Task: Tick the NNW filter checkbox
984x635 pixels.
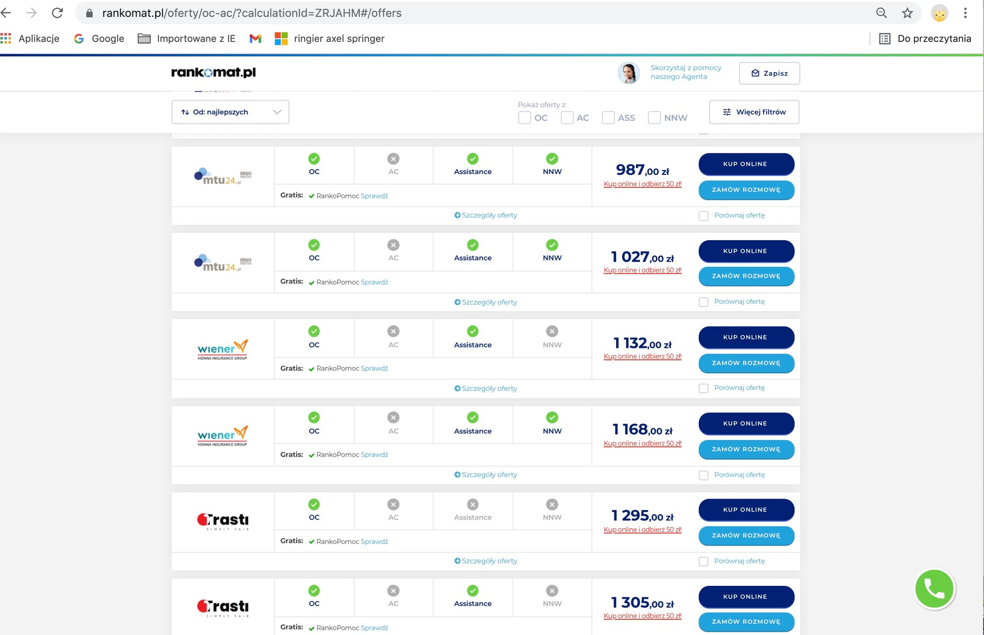Action: [654, 118]
